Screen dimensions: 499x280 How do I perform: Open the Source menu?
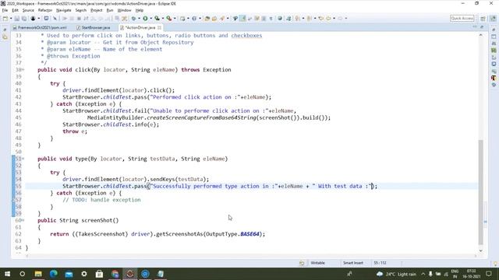click(x=28, y=10)
